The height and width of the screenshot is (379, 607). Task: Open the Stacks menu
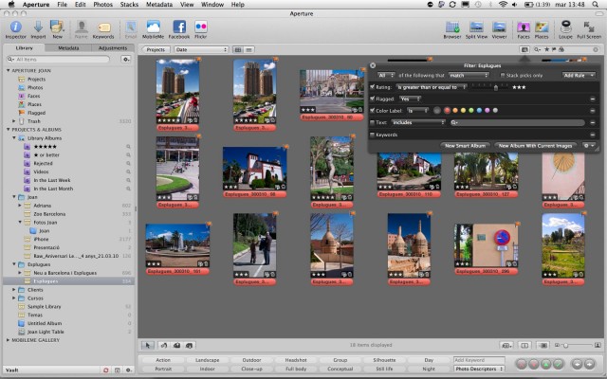click(129, 4)
